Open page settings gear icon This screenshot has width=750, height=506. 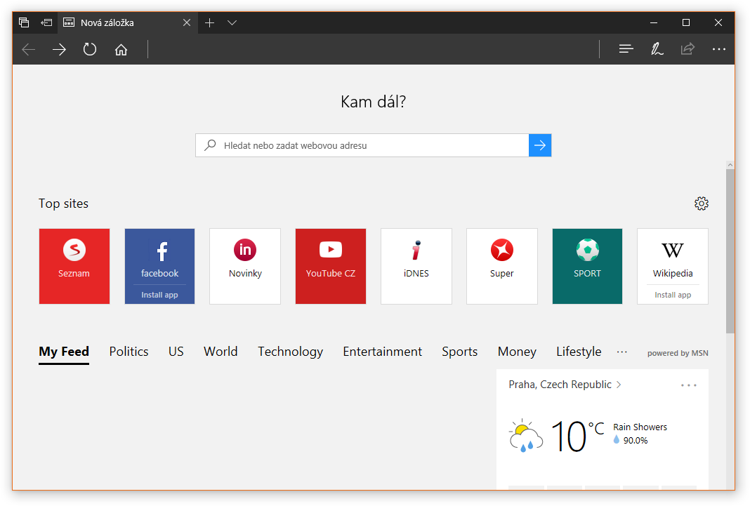coord(702,204)
